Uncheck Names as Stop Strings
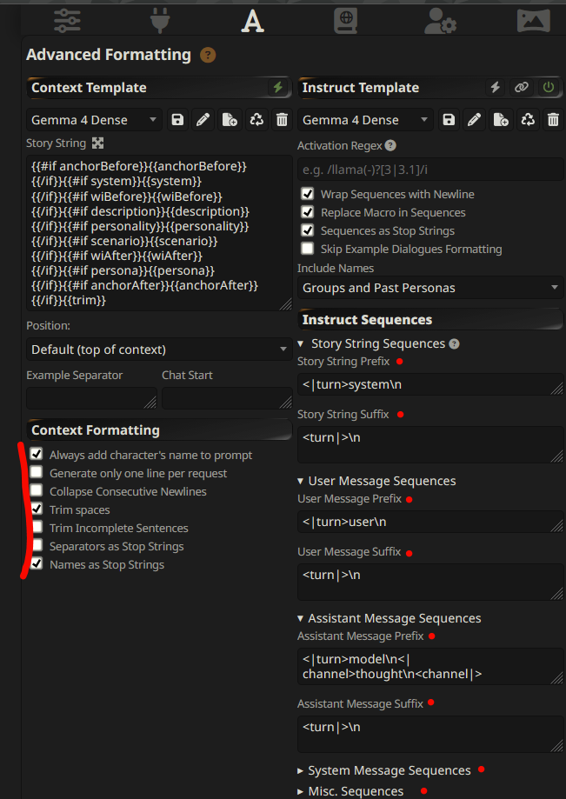This screenshot has height=799, width=566. point(37,564)
